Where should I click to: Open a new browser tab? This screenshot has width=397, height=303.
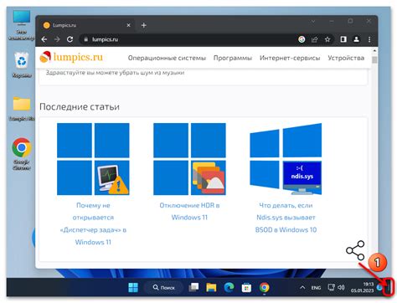[143, 25]
